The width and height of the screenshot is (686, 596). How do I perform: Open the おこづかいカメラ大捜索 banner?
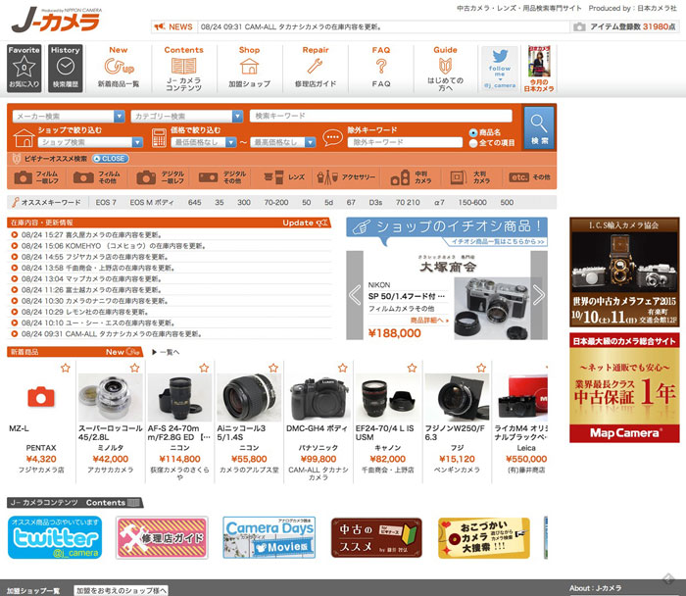(484, 538)
